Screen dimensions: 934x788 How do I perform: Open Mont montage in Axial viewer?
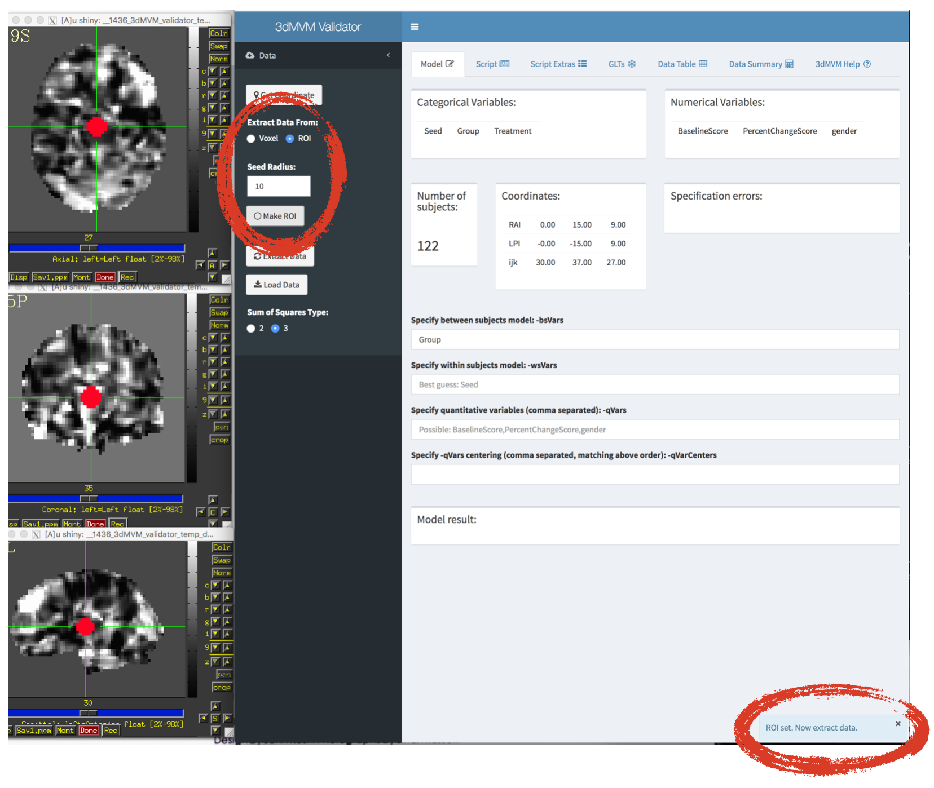pyautogui.click(x=81, y=277)
